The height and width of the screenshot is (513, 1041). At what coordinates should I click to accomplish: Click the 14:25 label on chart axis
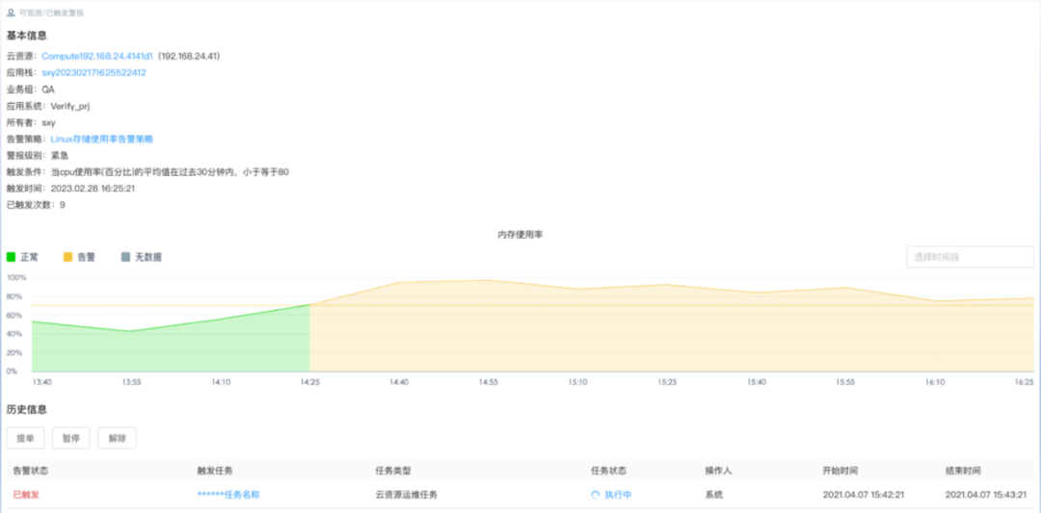(x=309, y=382)
